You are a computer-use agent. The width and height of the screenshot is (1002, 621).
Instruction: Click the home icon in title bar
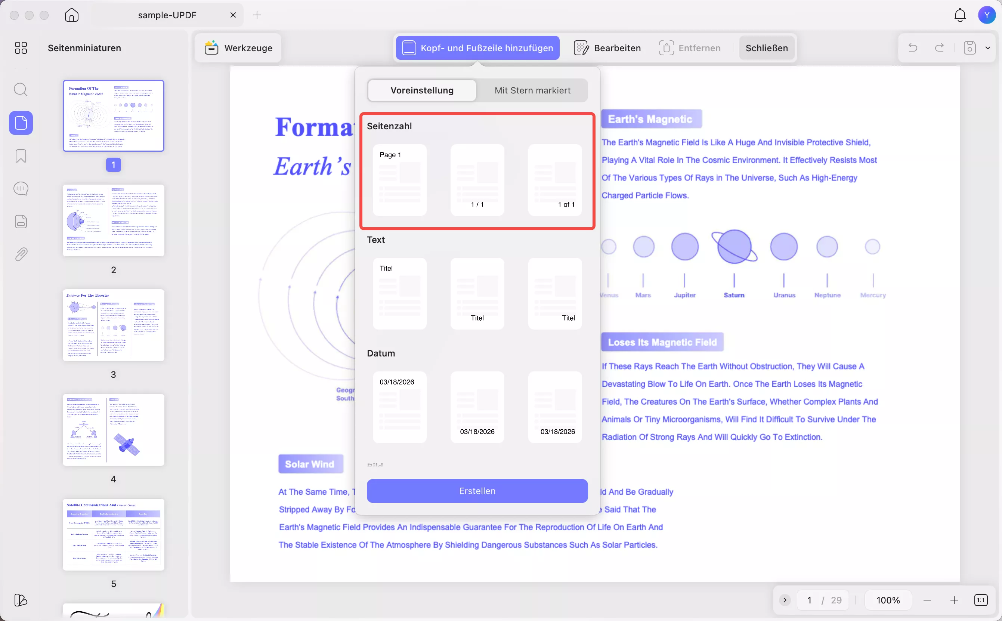(x=71, y=15)
